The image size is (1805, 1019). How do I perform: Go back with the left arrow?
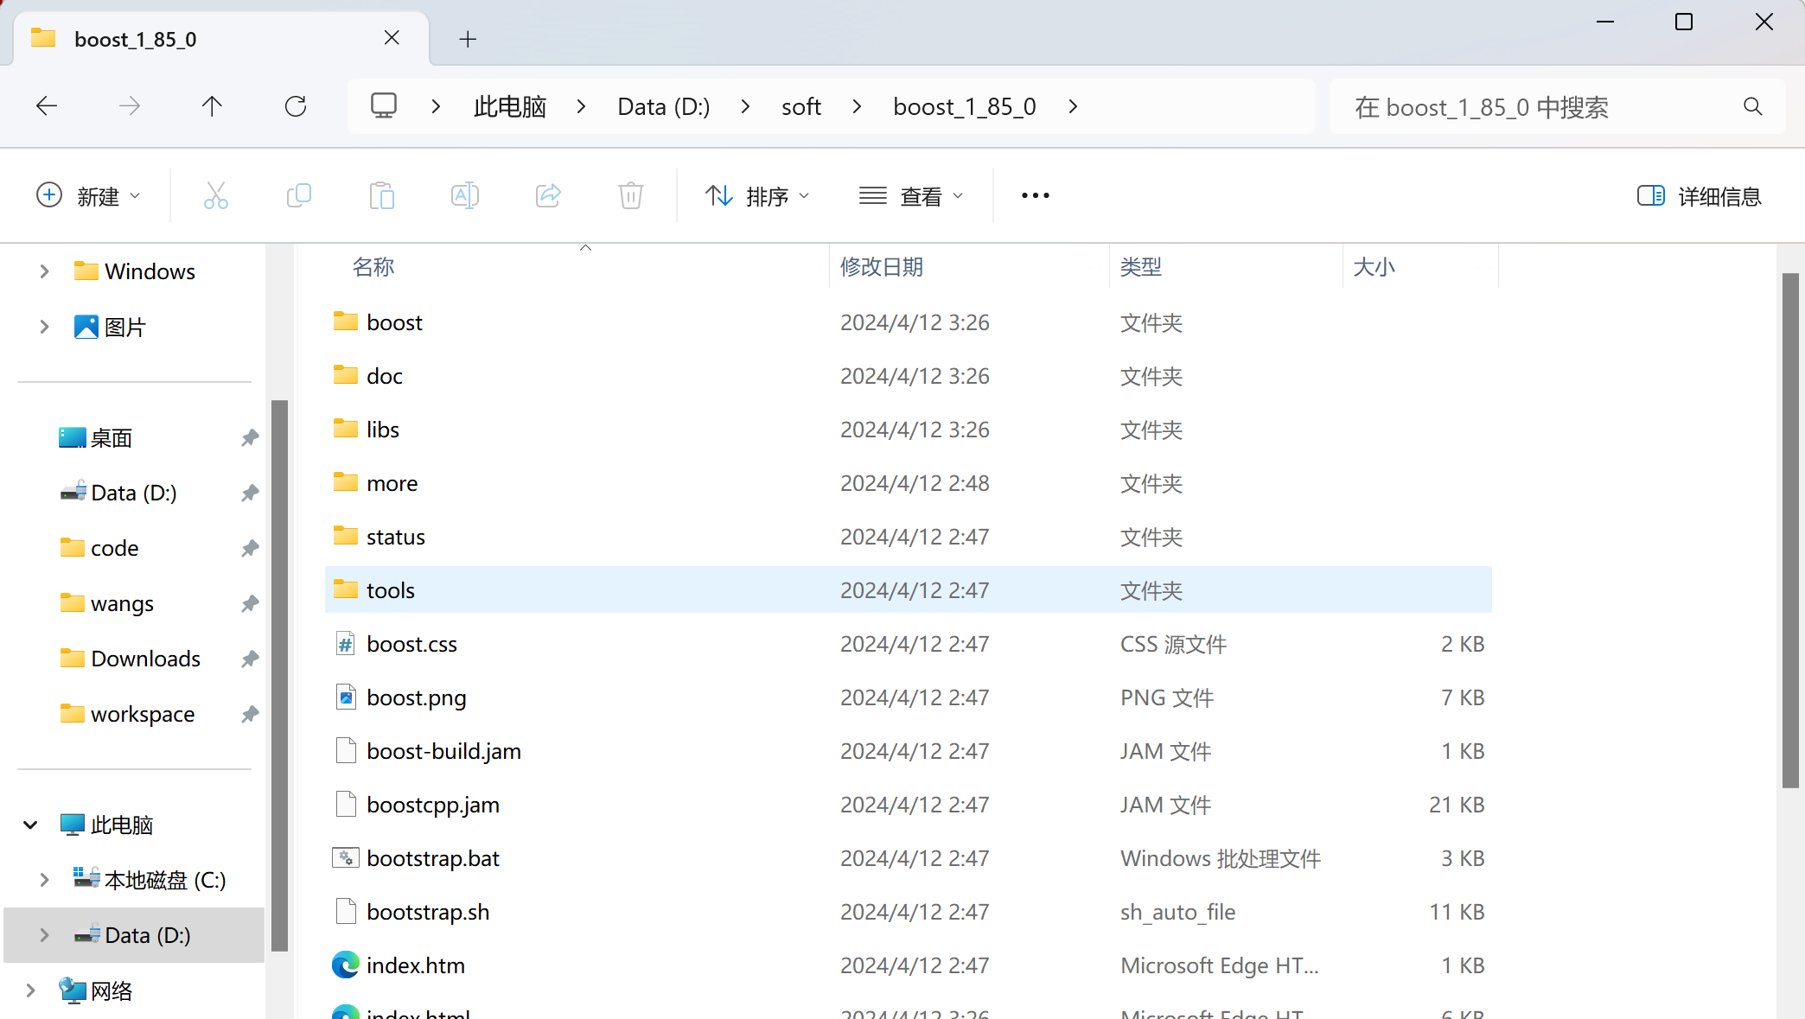[x=47, y=106]
